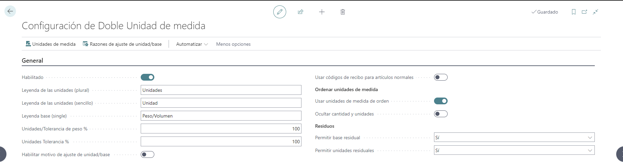Click the pencil edit icon
This screenshot has width=623, height=168.
279,12
